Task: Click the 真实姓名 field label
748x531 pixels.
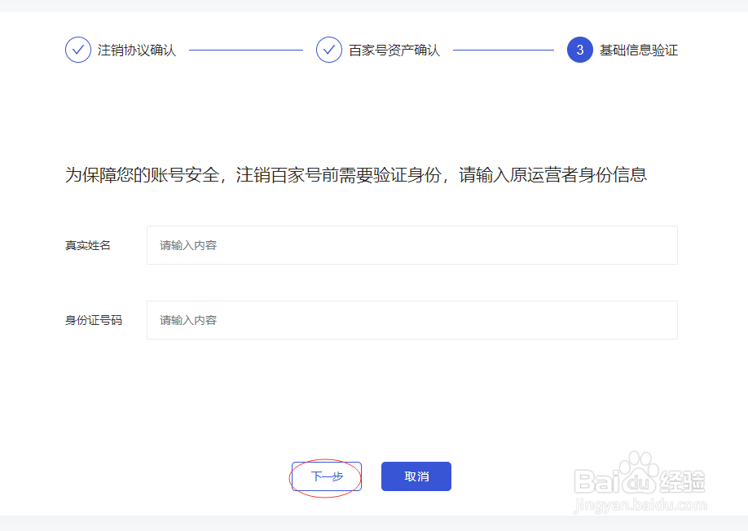Action: [88, 245]
